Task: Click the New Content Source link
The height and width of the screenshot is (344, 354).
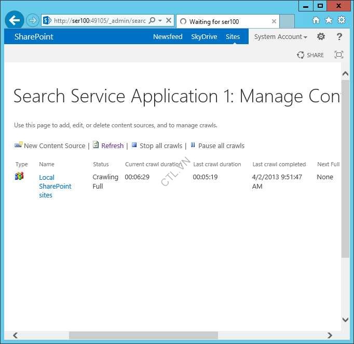Action: (x=54, y=146)
